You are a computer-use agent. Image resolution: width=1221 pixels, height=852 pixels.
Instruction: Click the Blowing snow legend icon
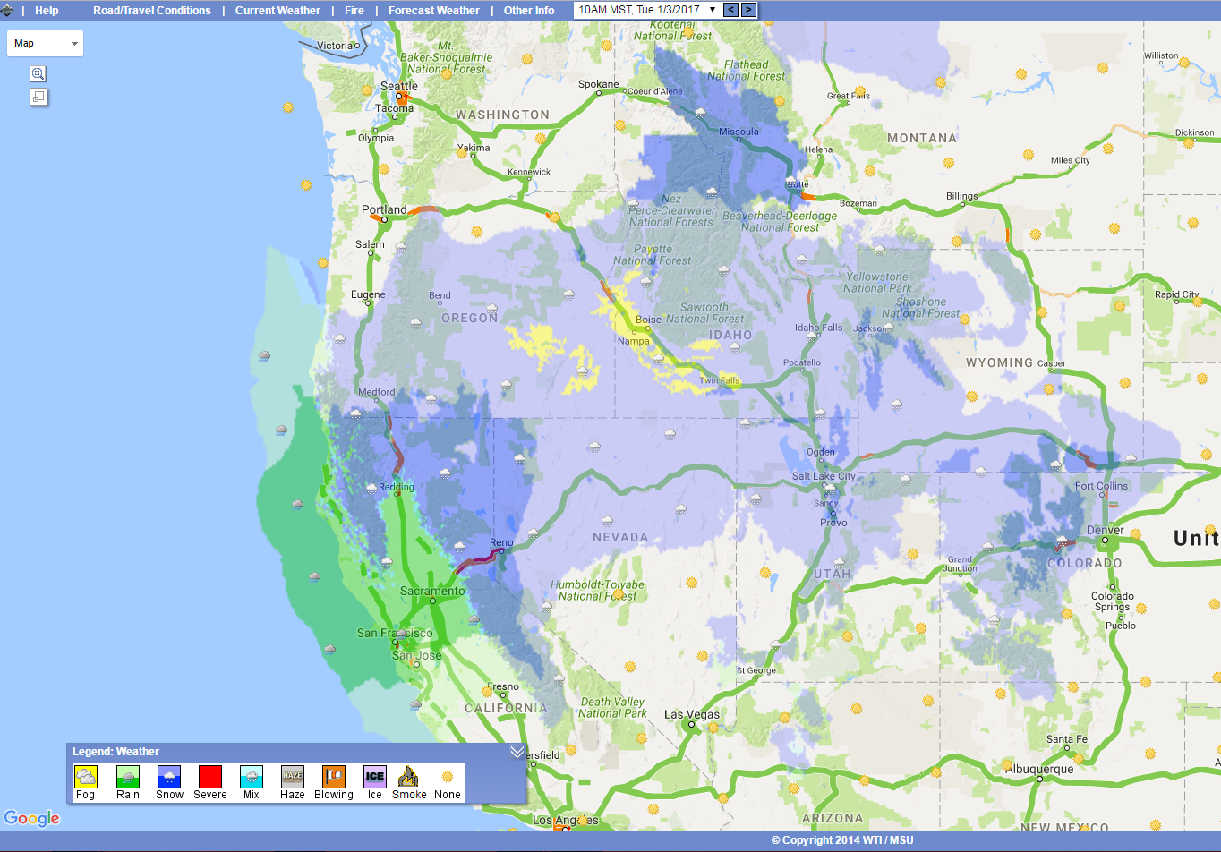[x=333, y=778]
